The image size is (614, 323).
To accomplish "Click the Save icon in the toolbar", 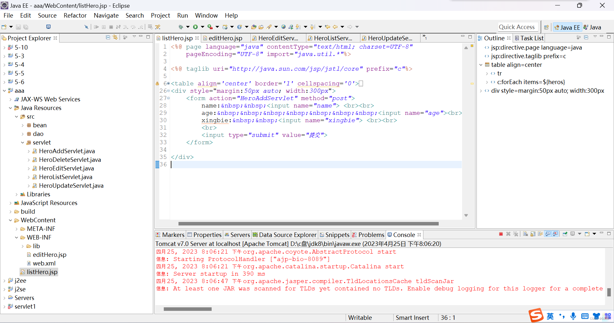I will [18, 27].
